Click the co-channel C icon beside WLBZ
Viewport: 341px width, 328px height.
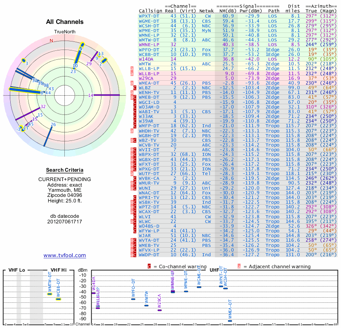click(x=135, y=88)
